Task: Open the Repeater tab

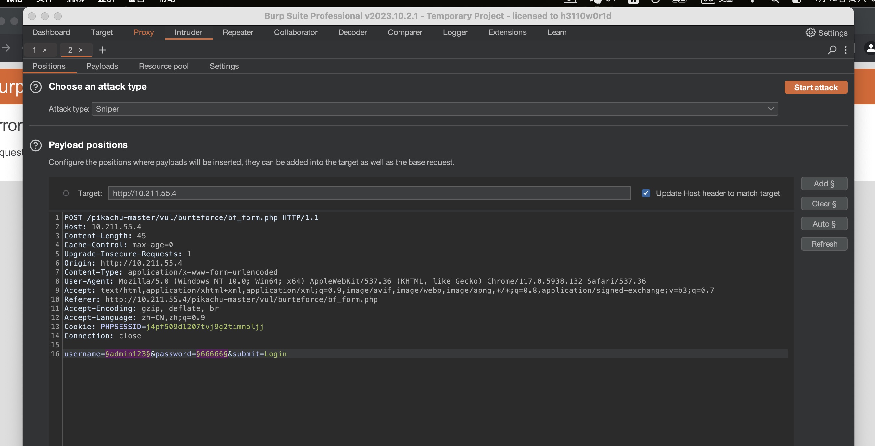Action: (238, 32)
